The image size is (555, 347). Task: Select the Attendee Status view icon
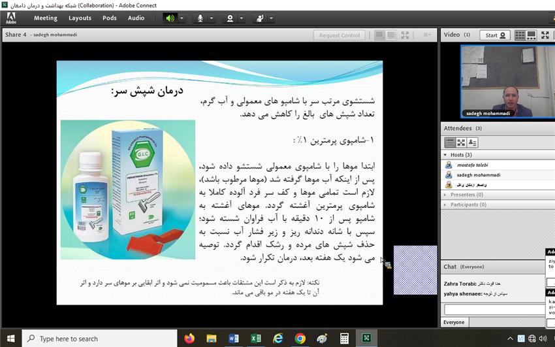click(472, 142)
